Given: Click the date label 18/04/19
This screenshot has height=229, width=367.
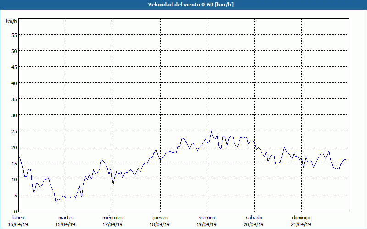Looking at the screenshot, I should pyautogui.click(x=160, y=224).
